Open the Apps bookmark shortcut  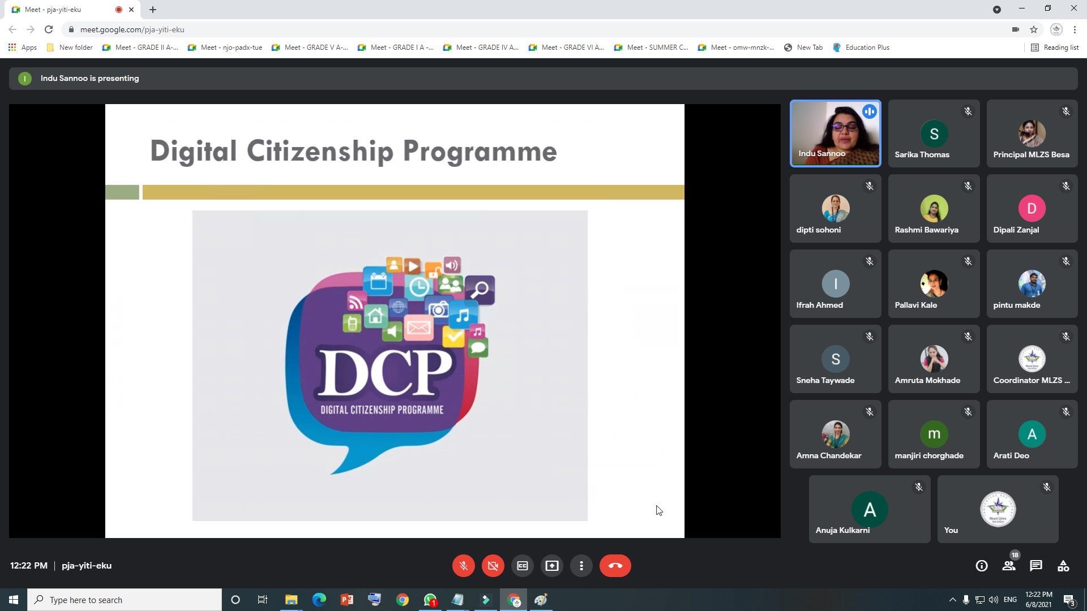coord(23,48)
